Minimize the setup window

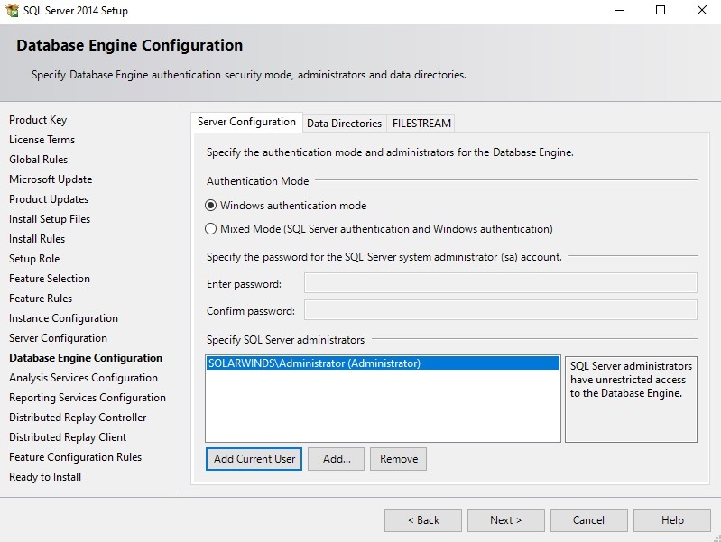click(620, 10)
